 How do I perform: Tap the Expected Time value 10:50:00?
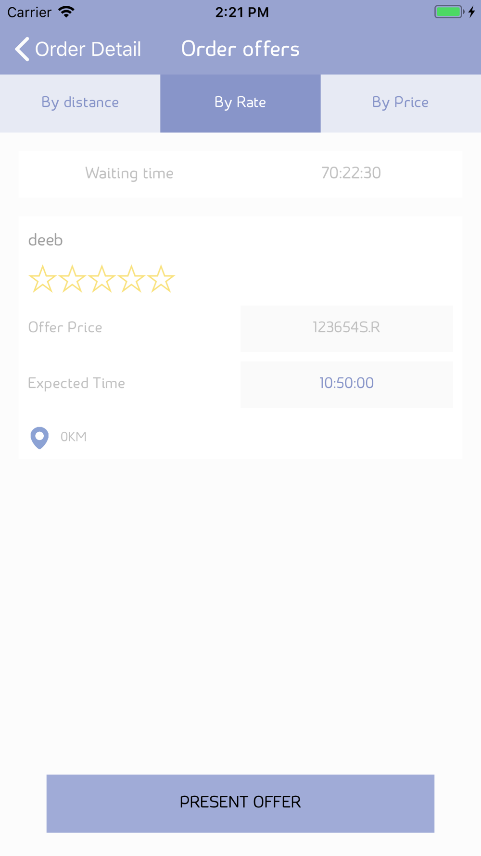(346, 383)
